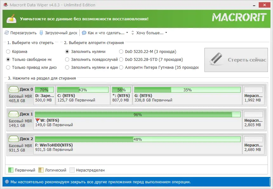Click the Диск 2 title text

tap(26, 139)
